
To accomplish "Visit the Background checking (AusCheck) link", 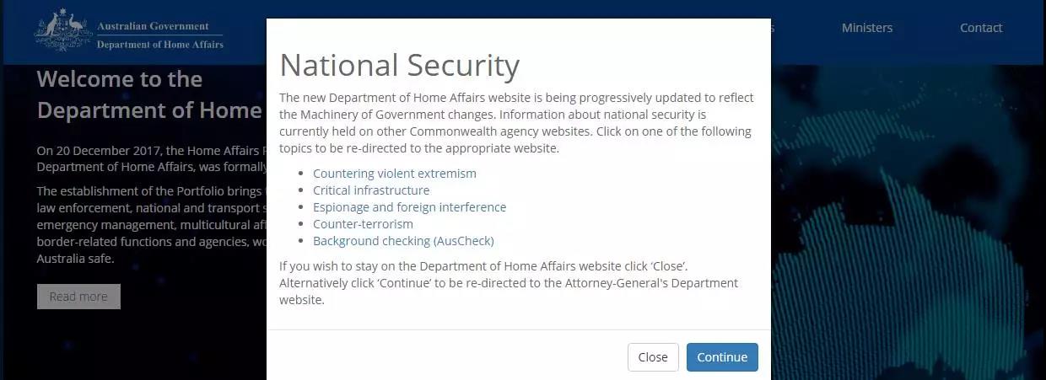I will pos(403,241).
